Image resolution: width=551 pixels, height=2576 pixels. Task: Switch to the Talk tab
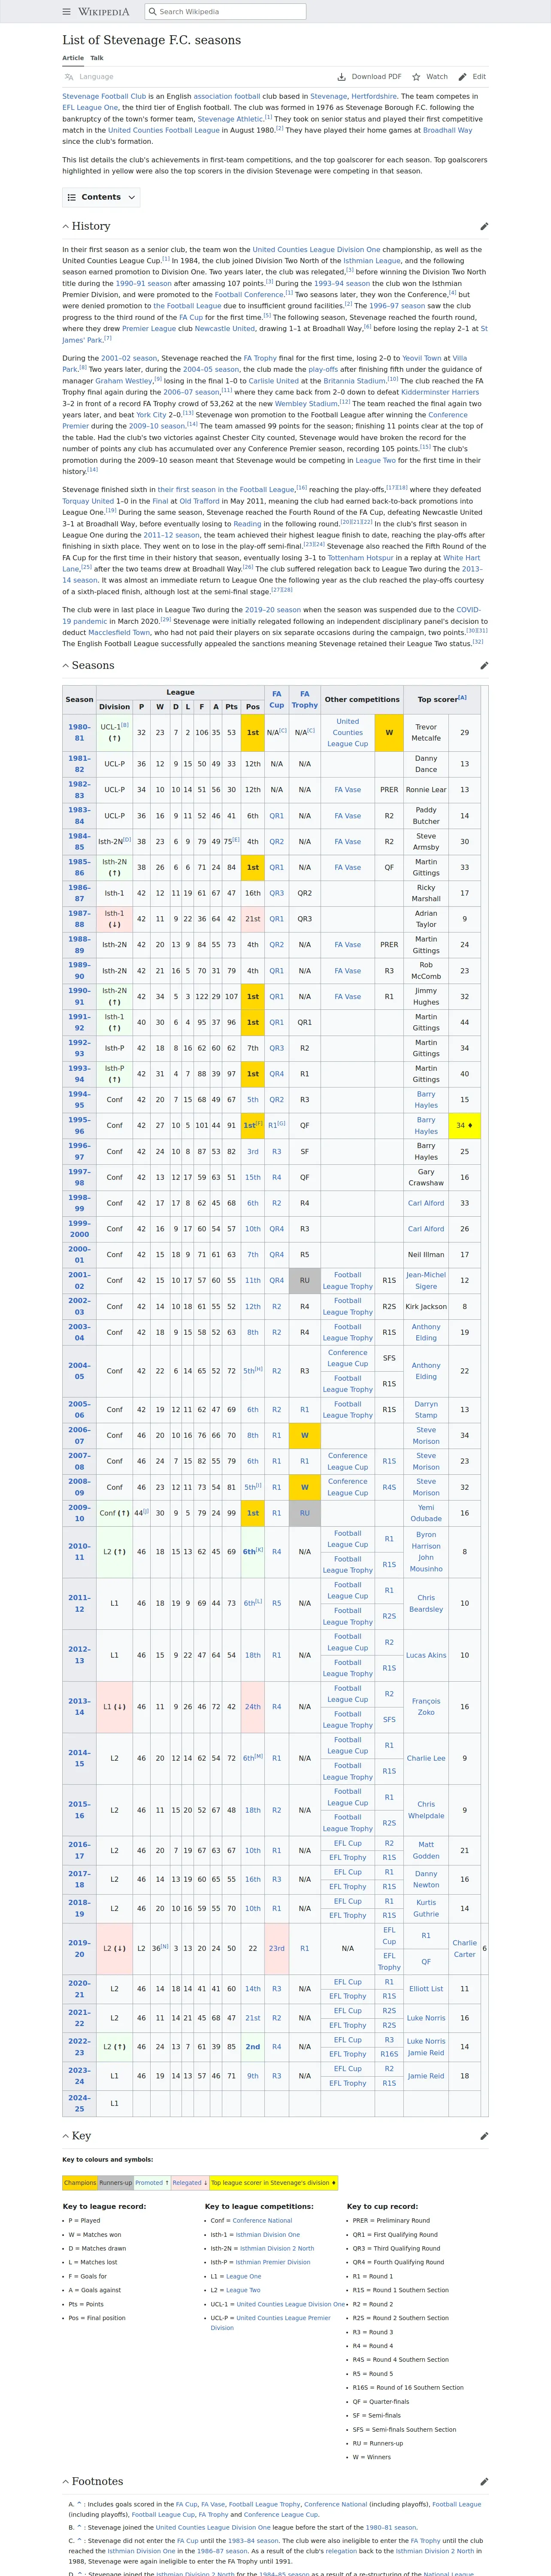[97, 58]
